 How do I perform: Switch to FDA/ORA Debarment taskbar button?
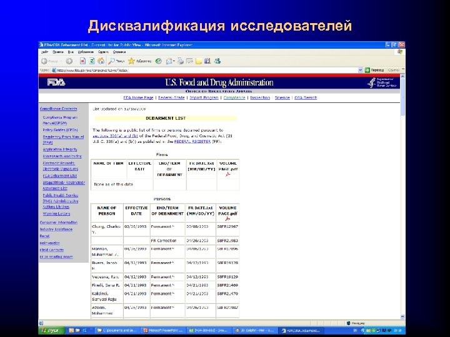(301, 330)
